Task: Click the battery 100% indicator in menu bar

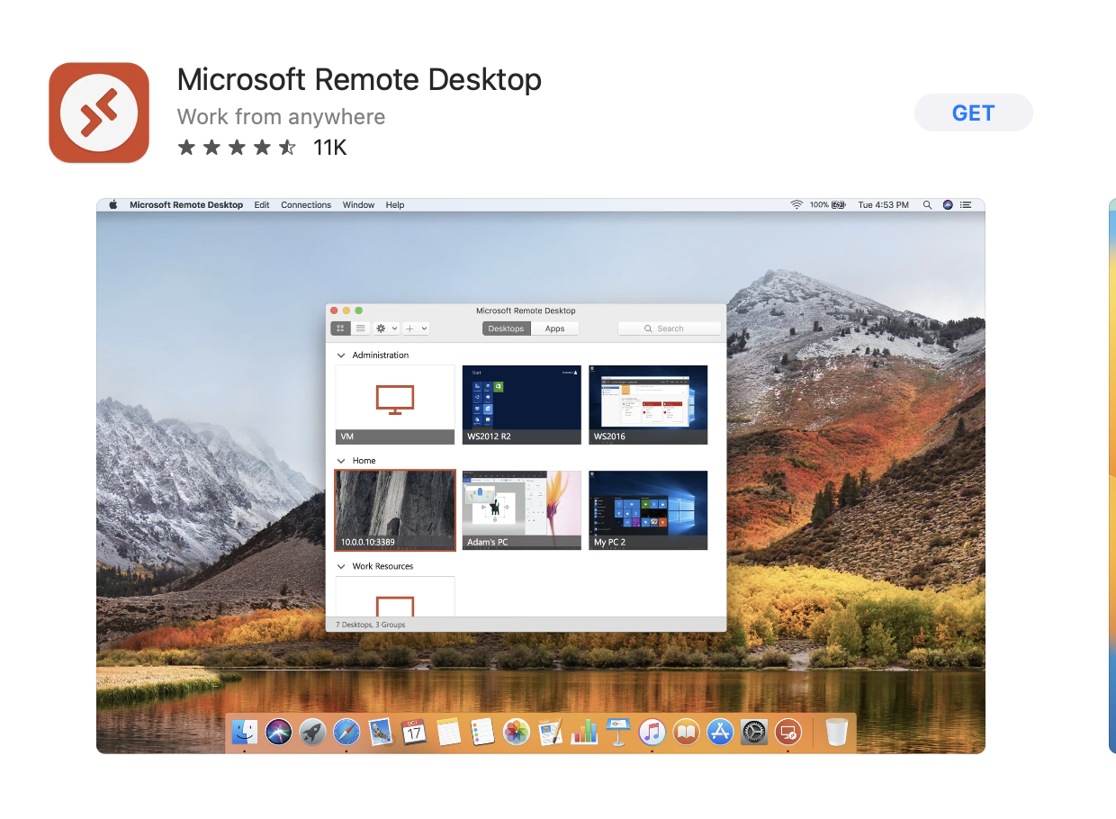Action: (x=828, y=205)
